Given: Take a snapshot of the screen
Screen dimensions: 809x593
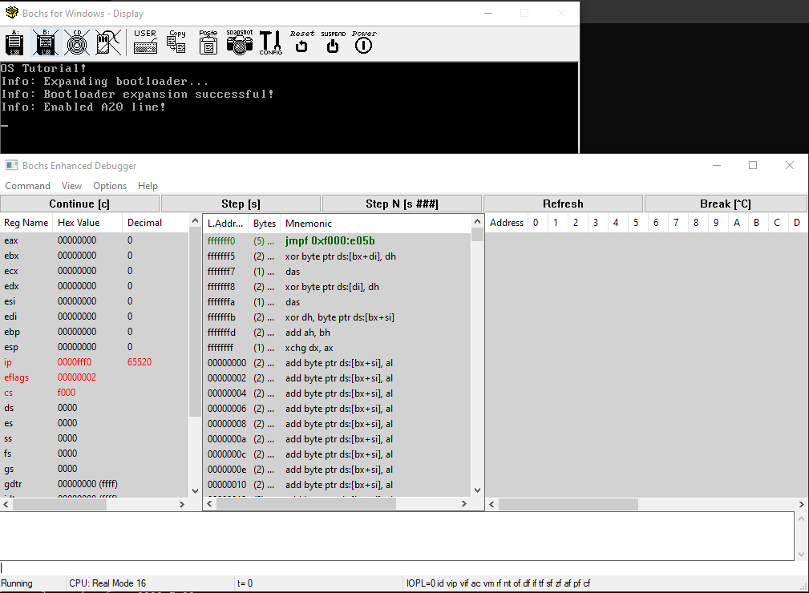Looking at the screenshot, I should [x=239, y=43].
